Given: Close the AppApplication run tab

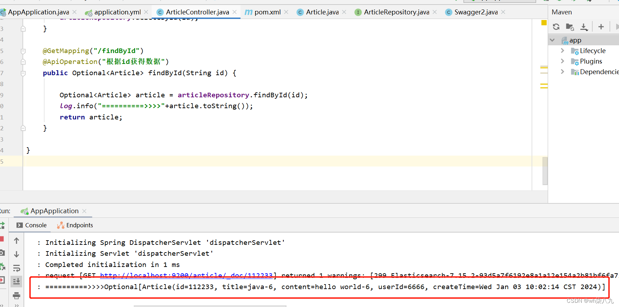Looking at the screenshot, I should click(x=84, y=211).
